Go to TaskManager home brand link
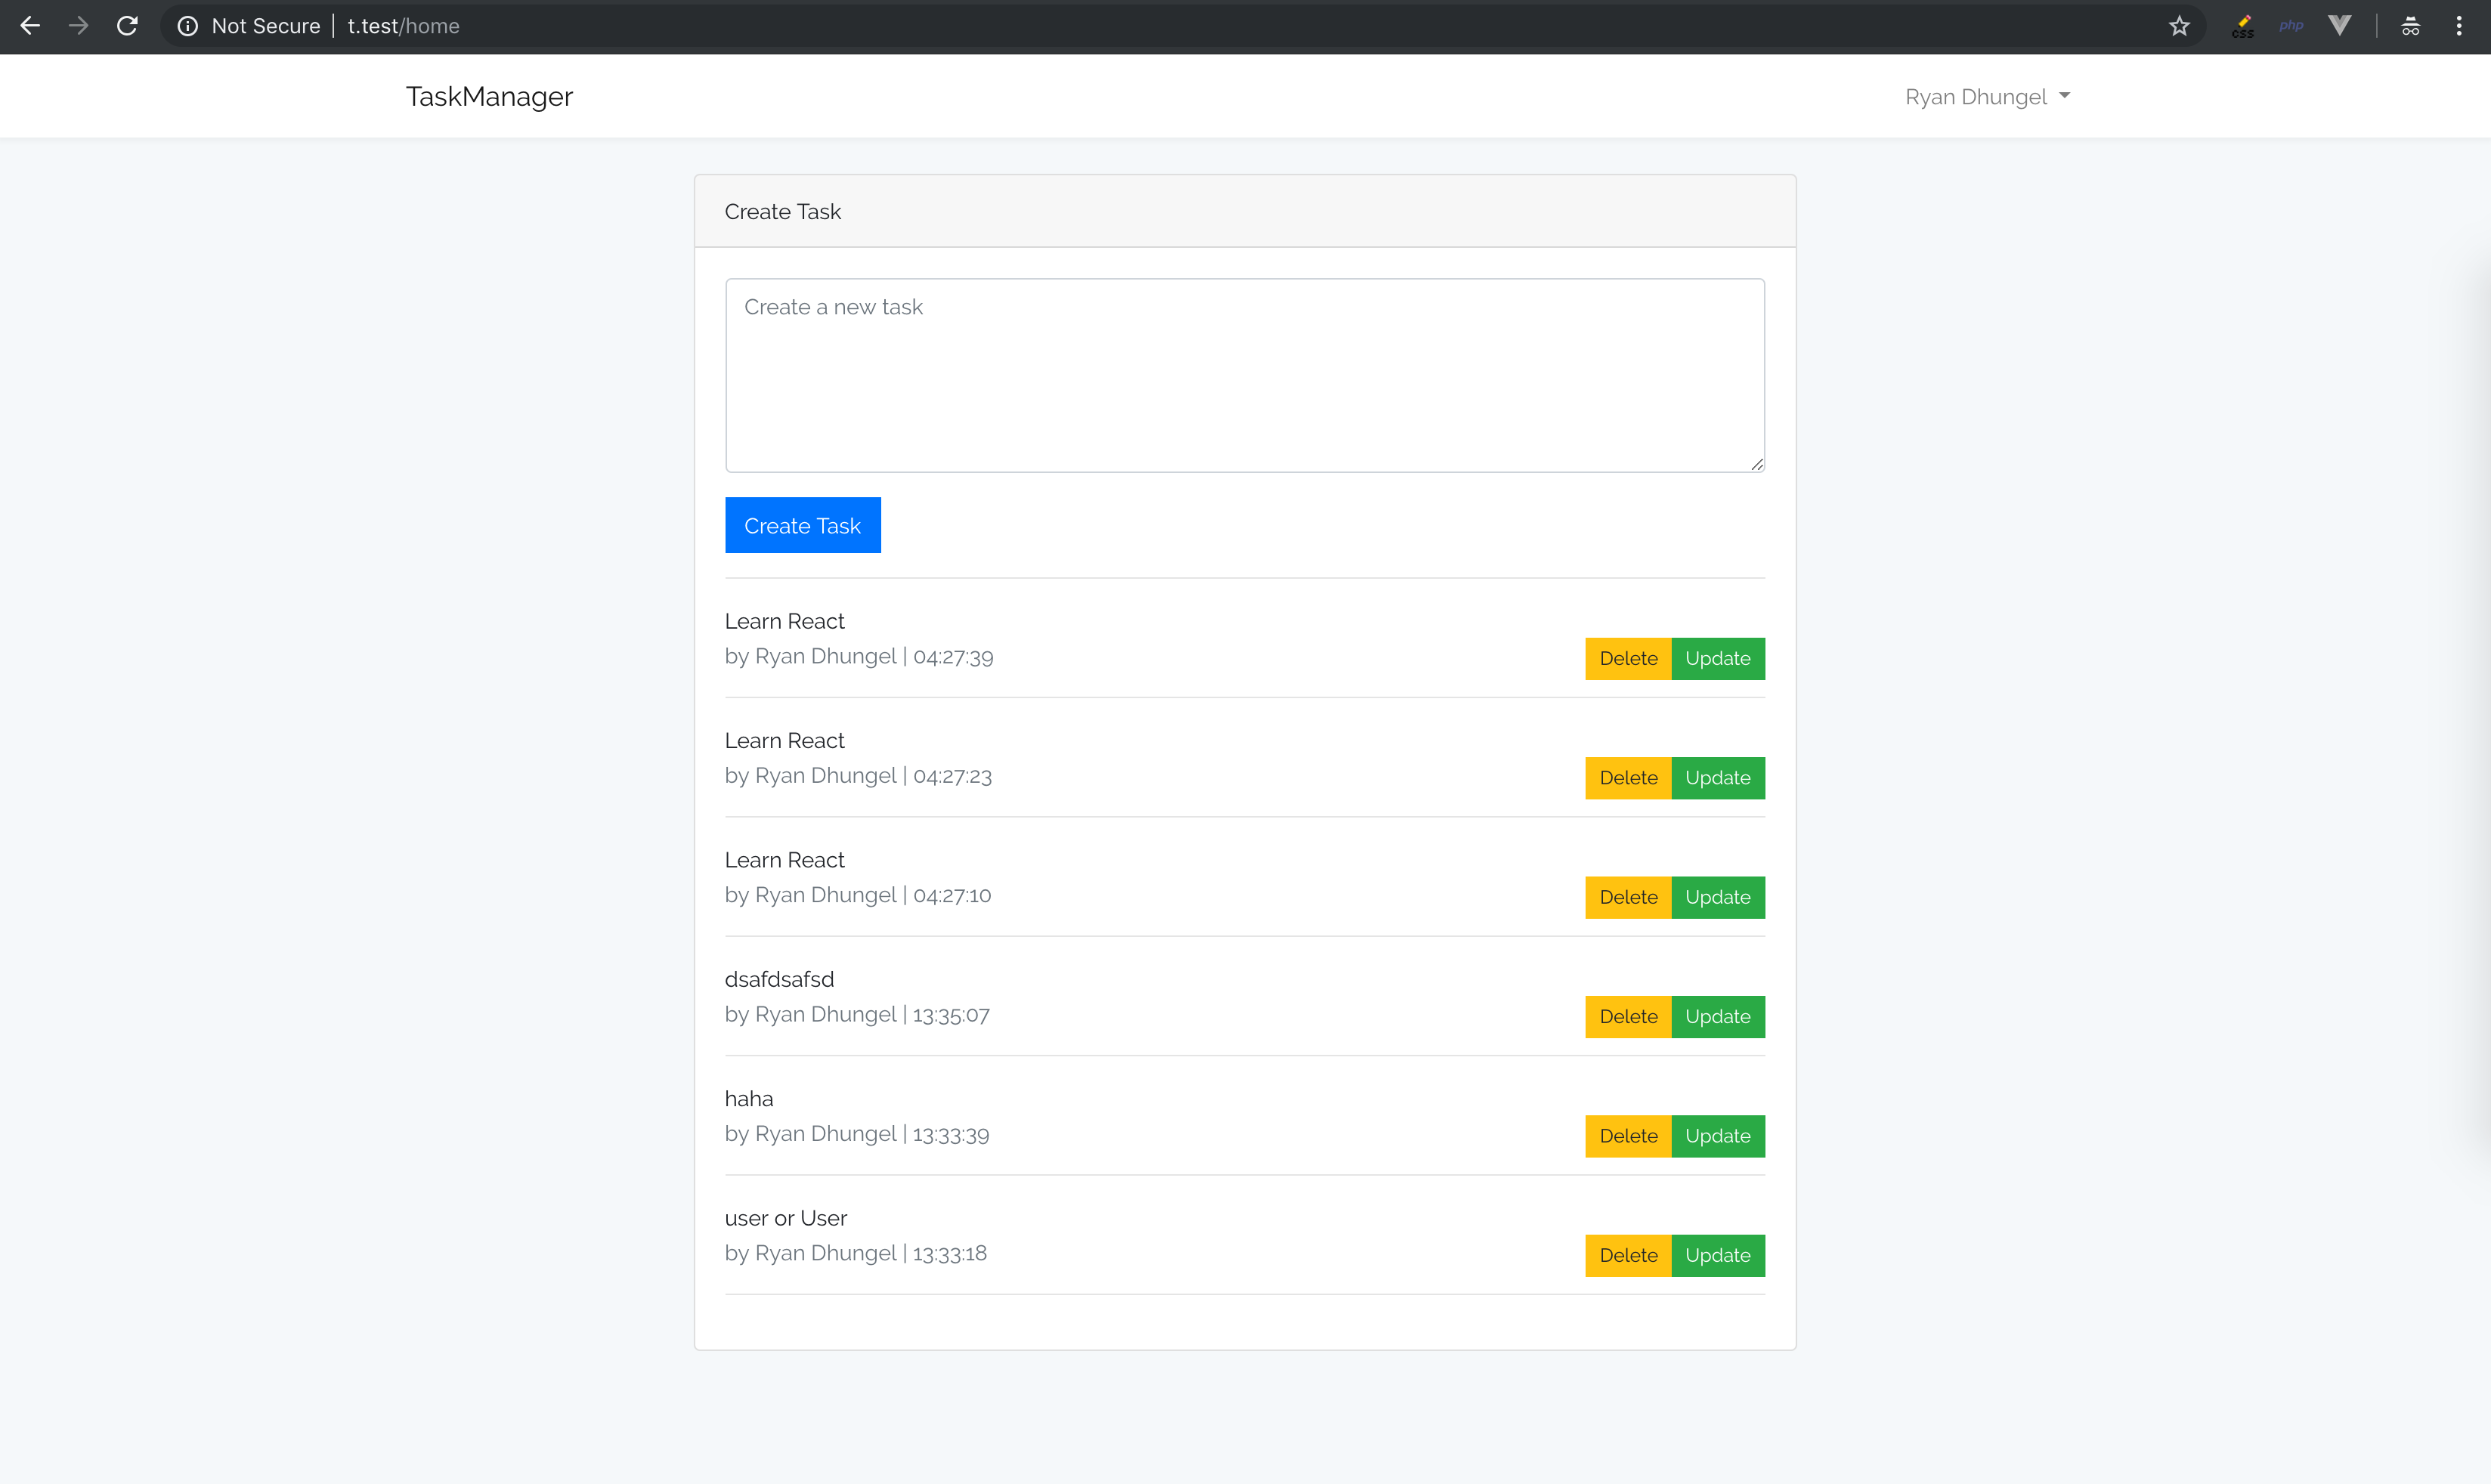The height and width of the screenshot is (1484, 2491). pos(489,97)
